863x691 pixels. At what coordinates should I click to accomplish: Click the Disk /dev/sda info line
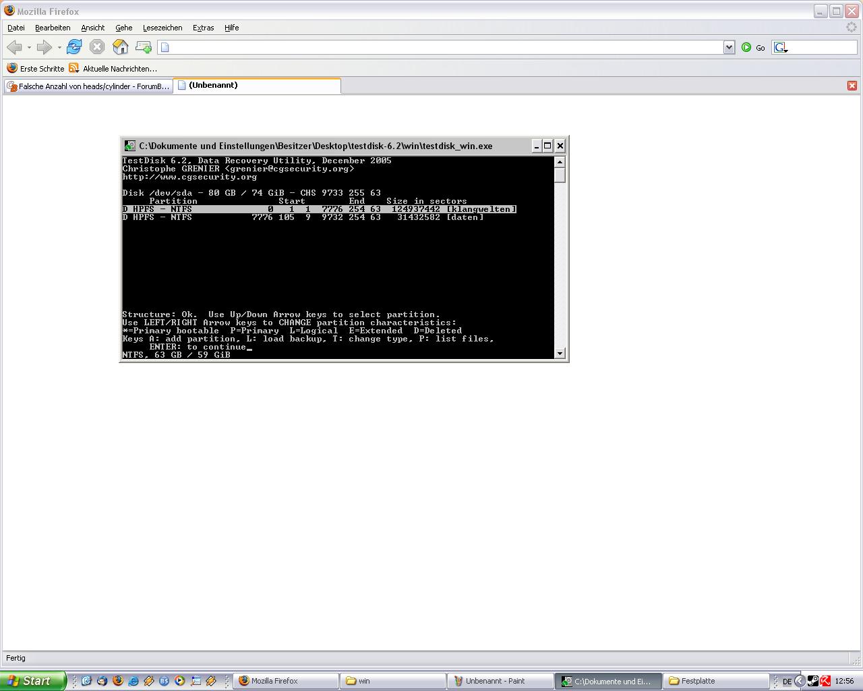(251, 193)
